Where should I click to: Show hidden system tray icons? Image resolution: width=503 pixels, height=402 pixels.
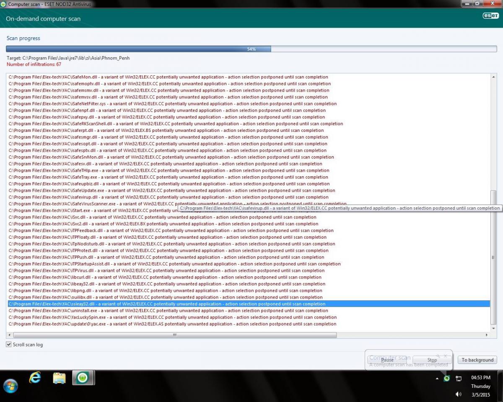click(x=437, y=379)
